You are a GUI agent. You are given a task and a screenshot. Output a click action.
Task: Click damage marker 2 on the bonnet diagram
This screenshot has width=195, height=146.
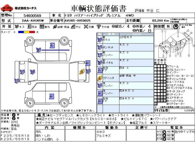22,72
